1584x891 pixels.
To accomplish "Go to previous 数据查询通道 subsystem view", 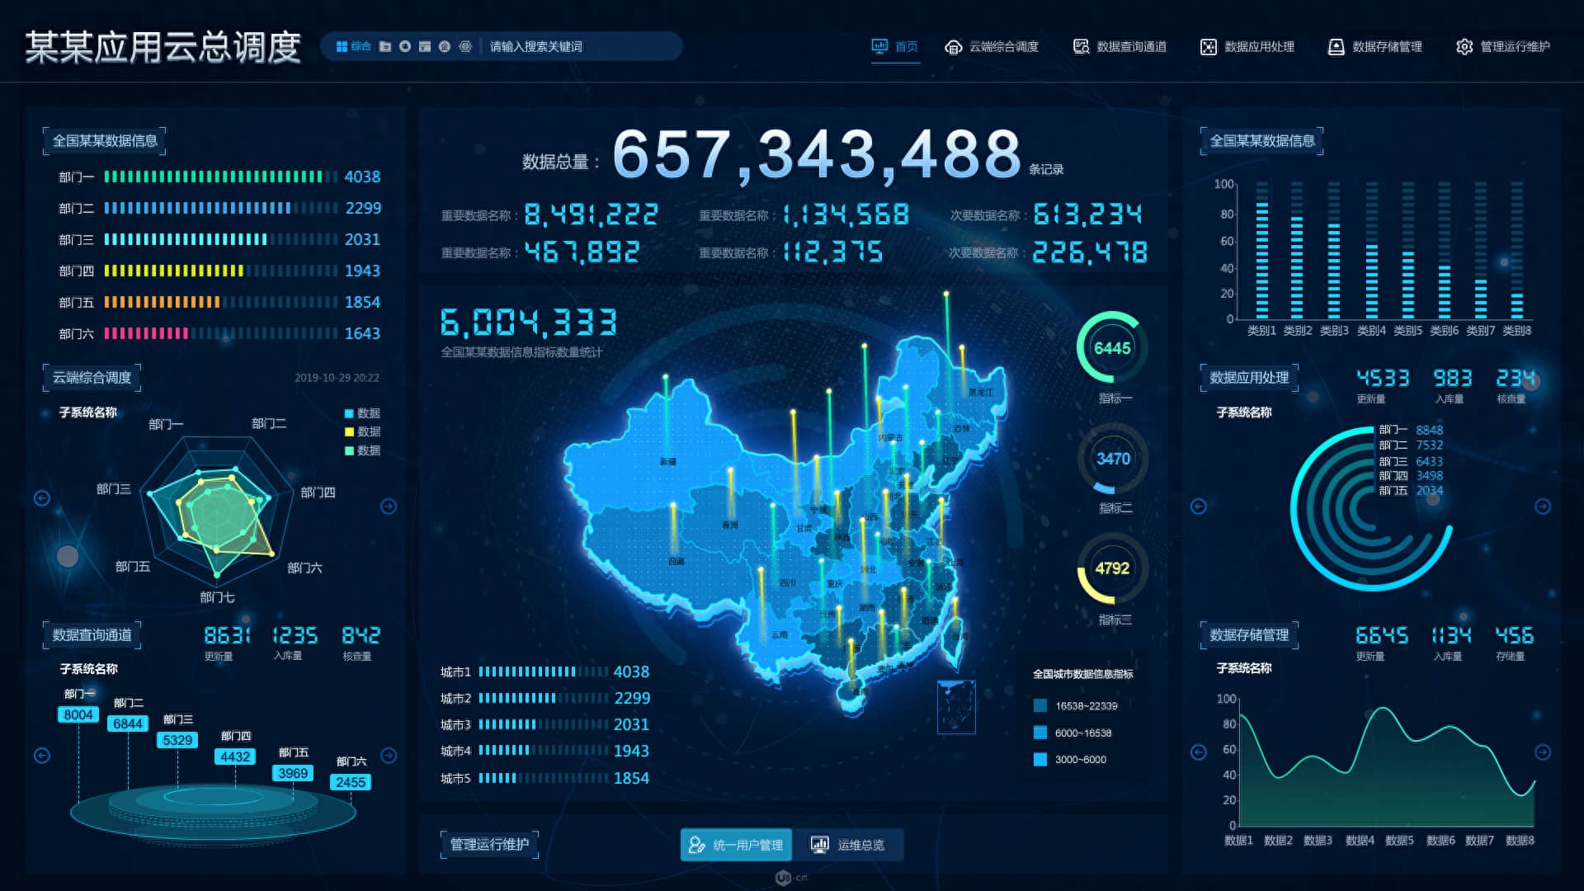I will (42, 755).
